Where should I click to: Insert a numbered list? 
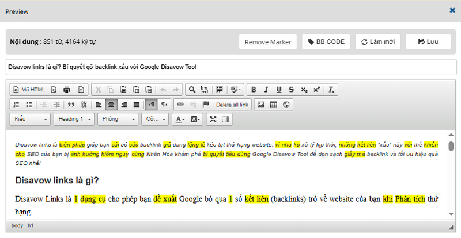(16, 105)
